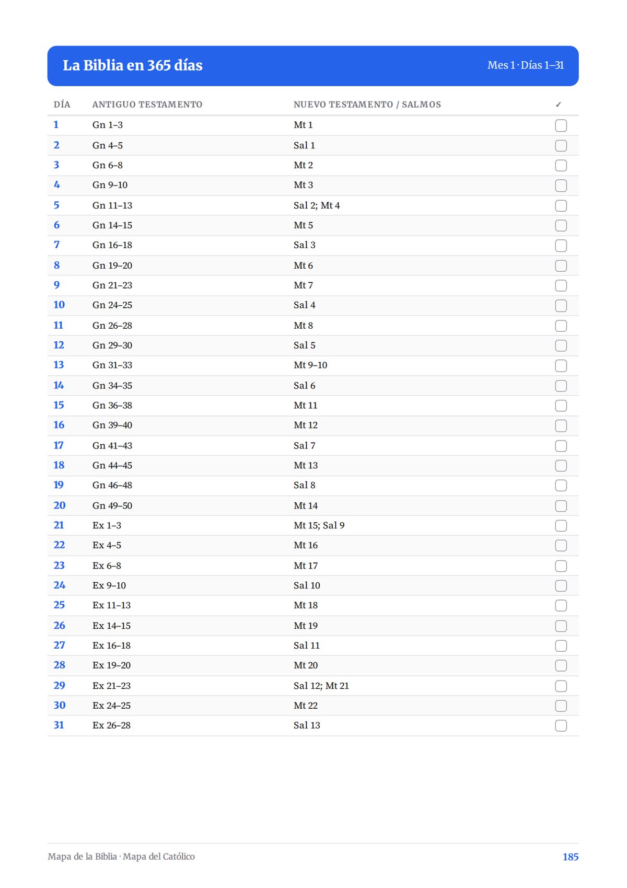
Task: Click the day number 20
Action: pyautogui.click(x=60, y=505)
